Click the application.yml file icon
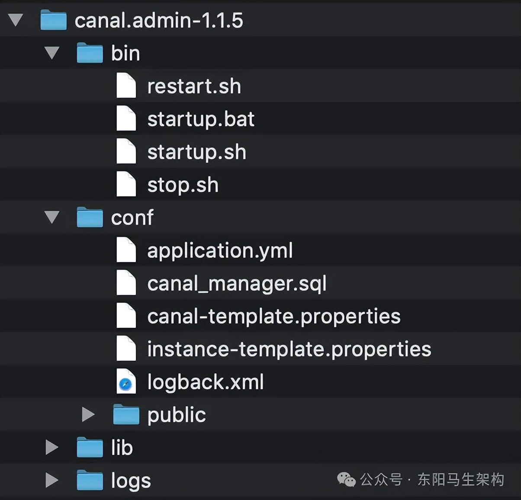This screenshot has height=500, width=521. pos(126,250)
